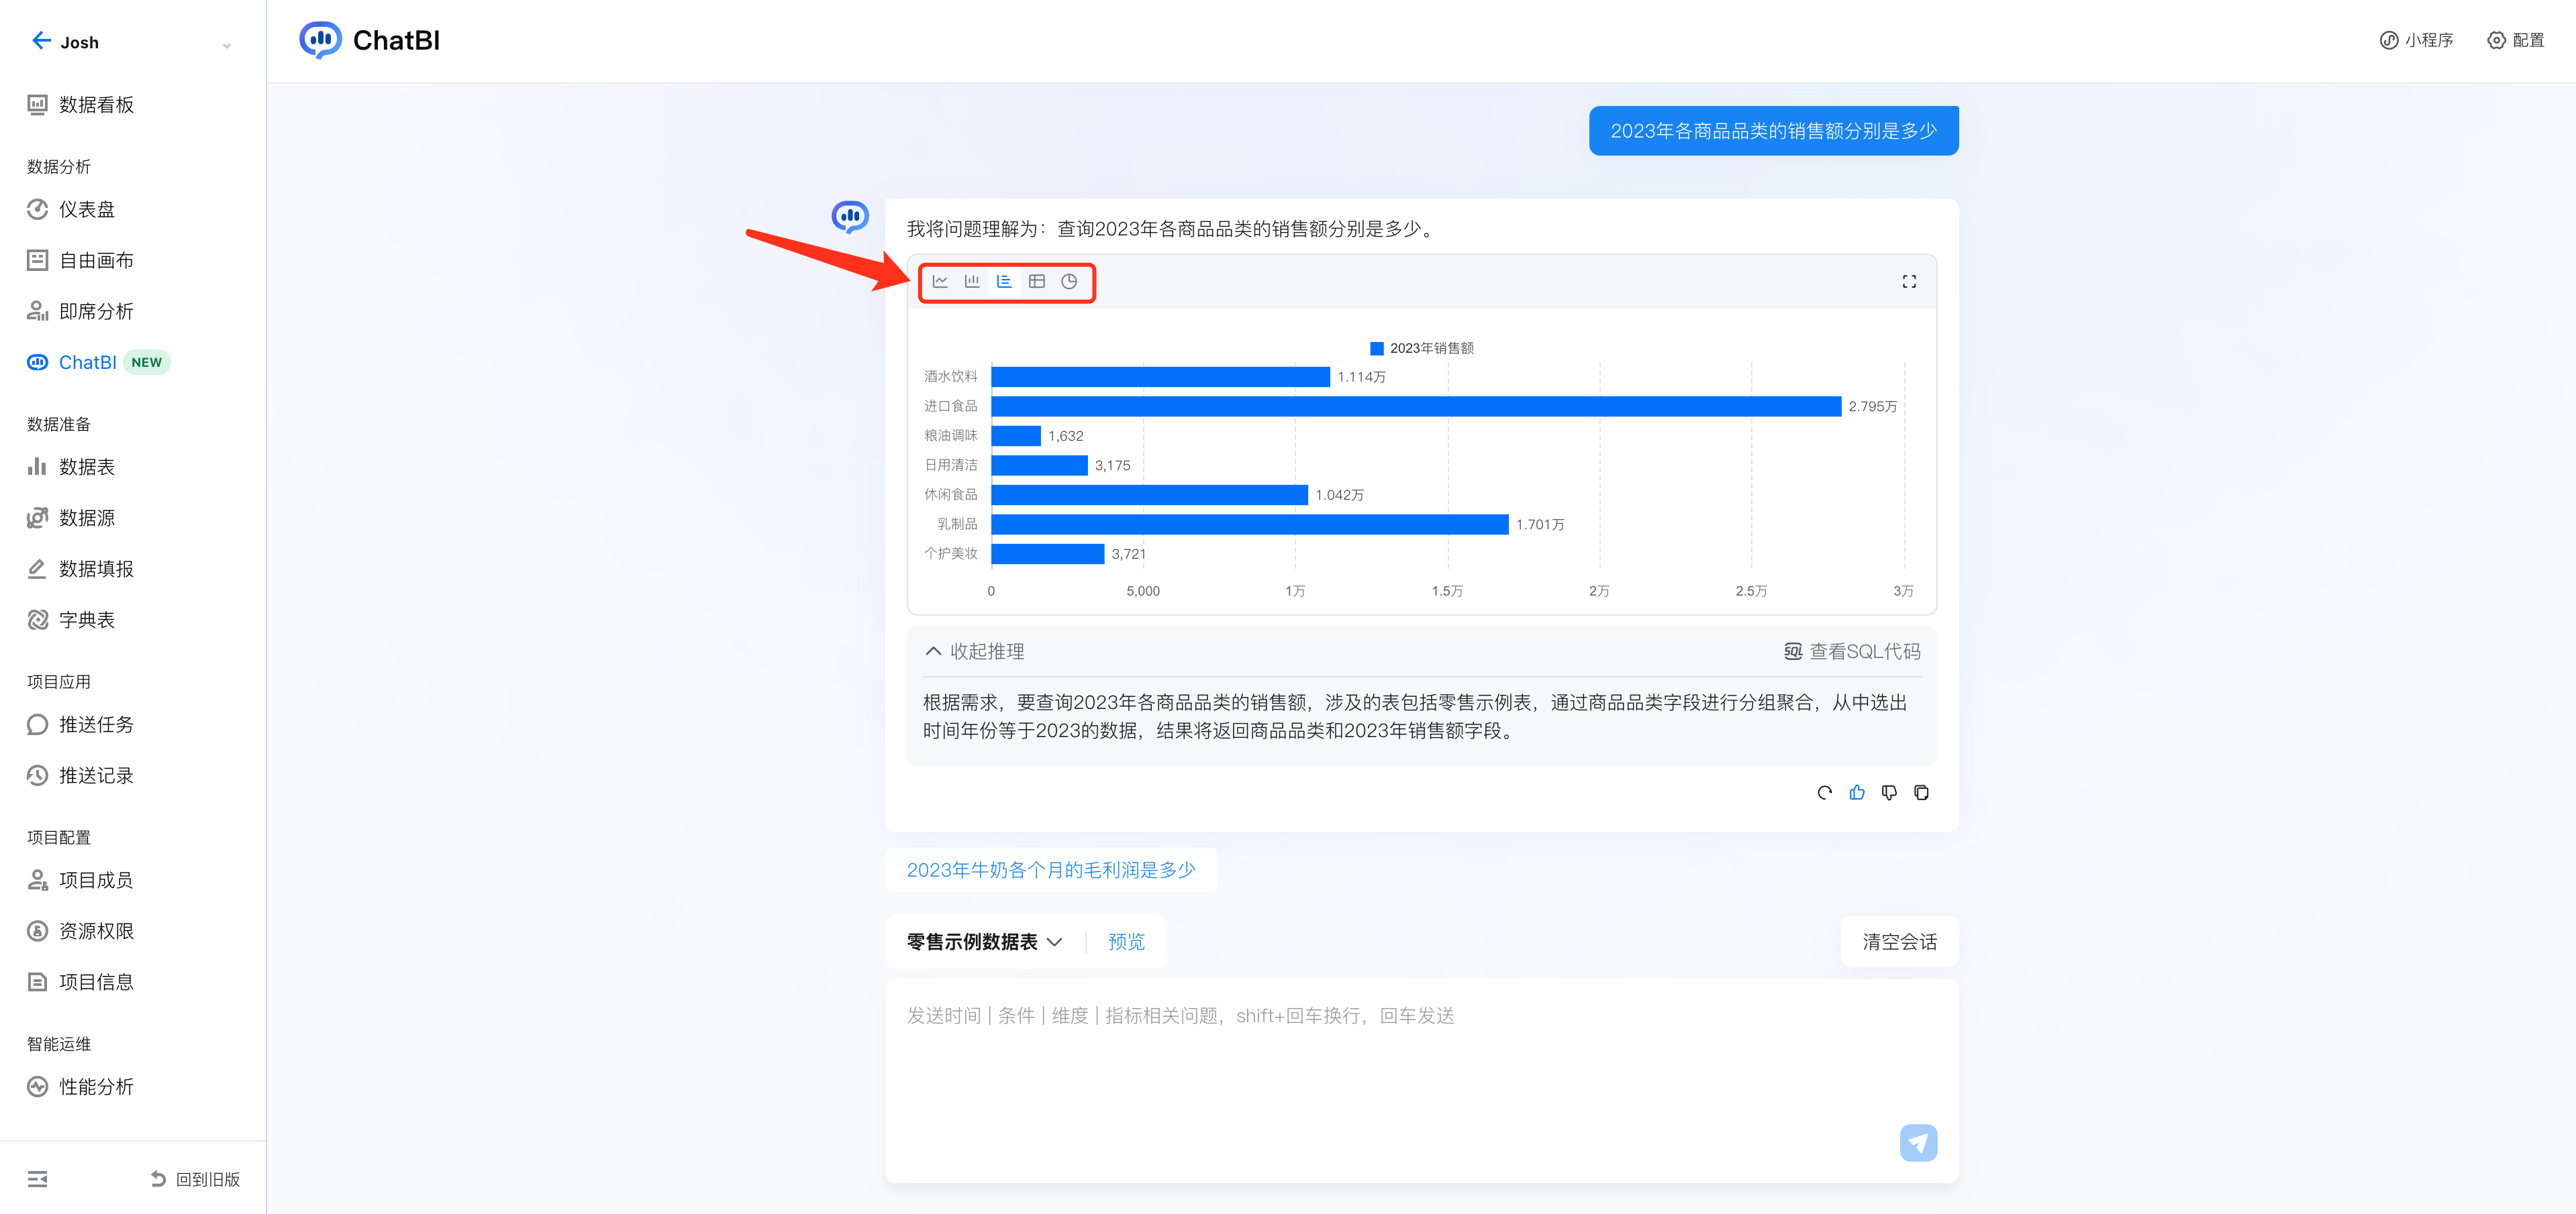Image resolution: width=2576 pixels, height=1214 pixels.
Task: Open 数据源 in the sidebar
Action: (87, 518)
